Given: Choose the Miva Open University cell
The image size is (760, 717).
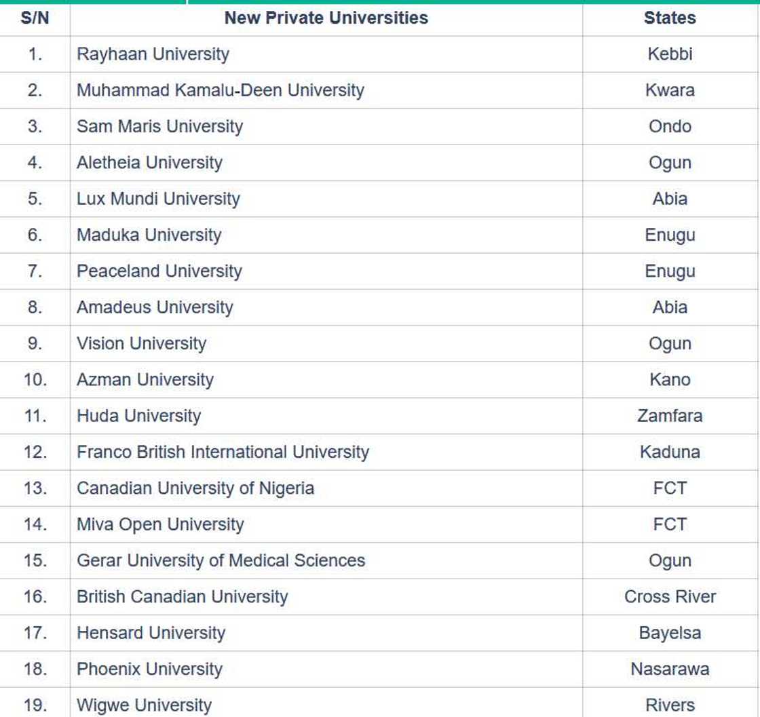Looking at the screenshot, I should [x=160, y=524].
